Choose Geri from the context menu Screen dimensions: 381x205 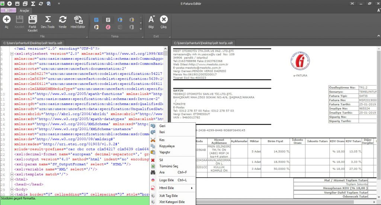click(172, 126)
